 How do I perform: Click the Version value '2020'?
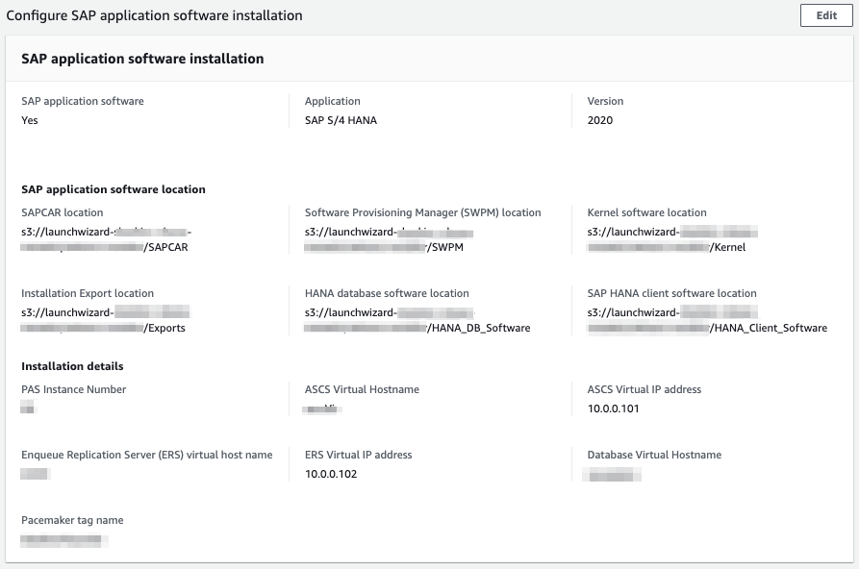(599, 120)
